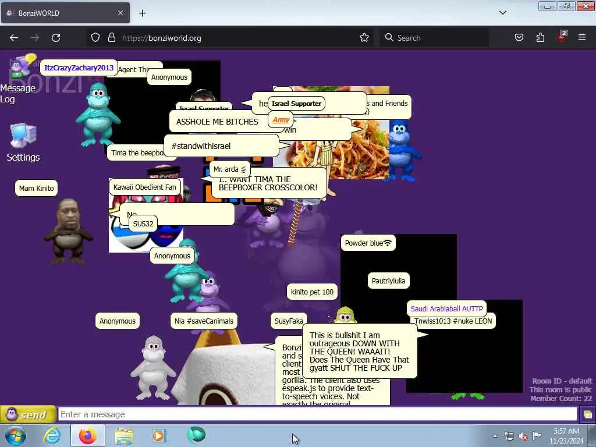Click the message input field
Image resolution: width=596 pixels, height=447 pixels.
(x=317, y=414)
